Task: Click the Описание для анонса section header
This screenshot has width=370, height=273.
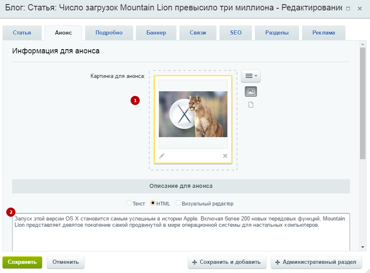Action: click(x=181, y=186)
